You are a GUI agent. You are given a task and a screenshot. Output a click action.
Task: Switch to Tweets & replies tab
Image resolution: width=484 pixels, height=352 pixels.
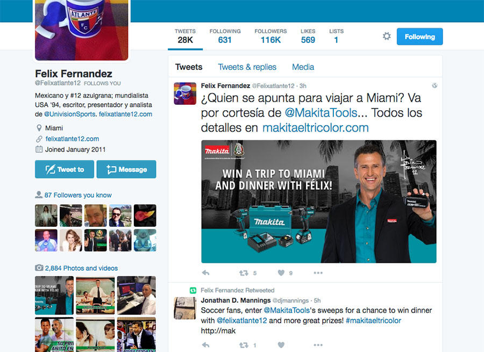click(247, 67)
